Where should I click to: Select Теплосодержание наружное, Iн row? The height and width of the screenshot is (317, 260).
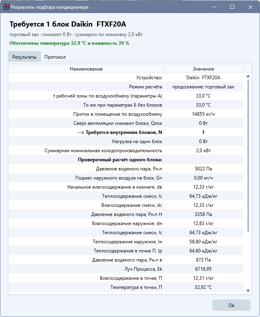pos(126,242)
